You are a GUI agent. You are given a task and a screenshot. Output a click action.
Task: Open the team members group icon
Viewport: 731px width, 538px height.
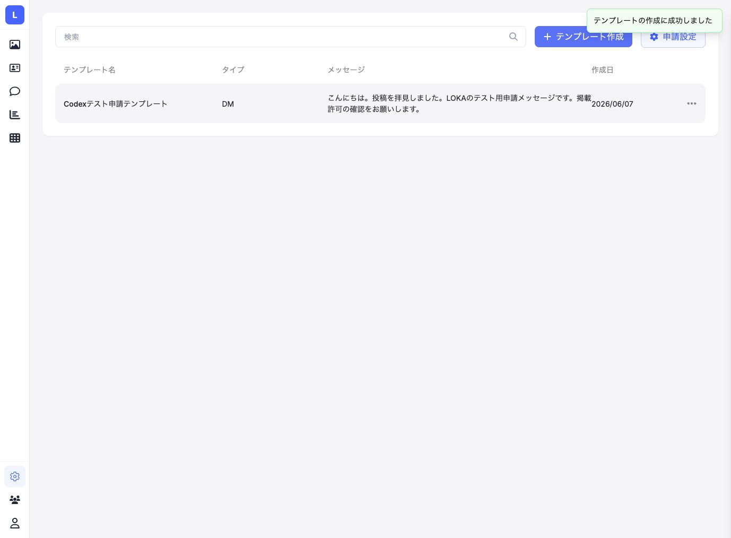click(x=15, y=500)
